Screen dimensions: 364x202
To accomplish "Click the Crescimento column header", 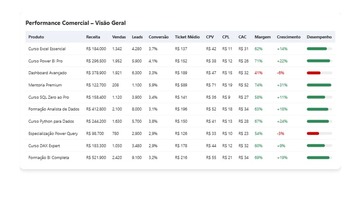I will pyautogui.click(x=289, y=37).
